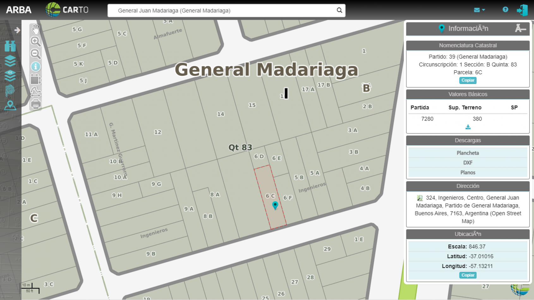Select the measure distance tool

tap(36, 92)
